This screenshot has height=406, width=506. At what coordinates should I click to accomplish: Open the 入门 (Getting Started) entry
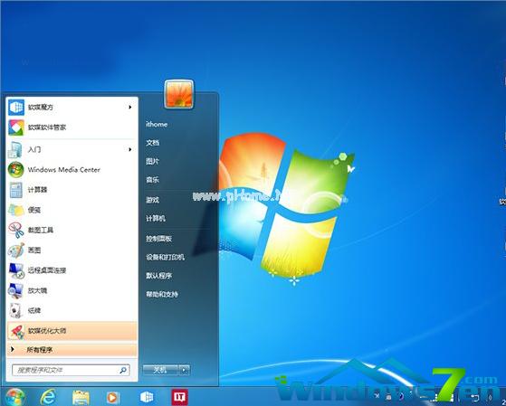[72, 149]
